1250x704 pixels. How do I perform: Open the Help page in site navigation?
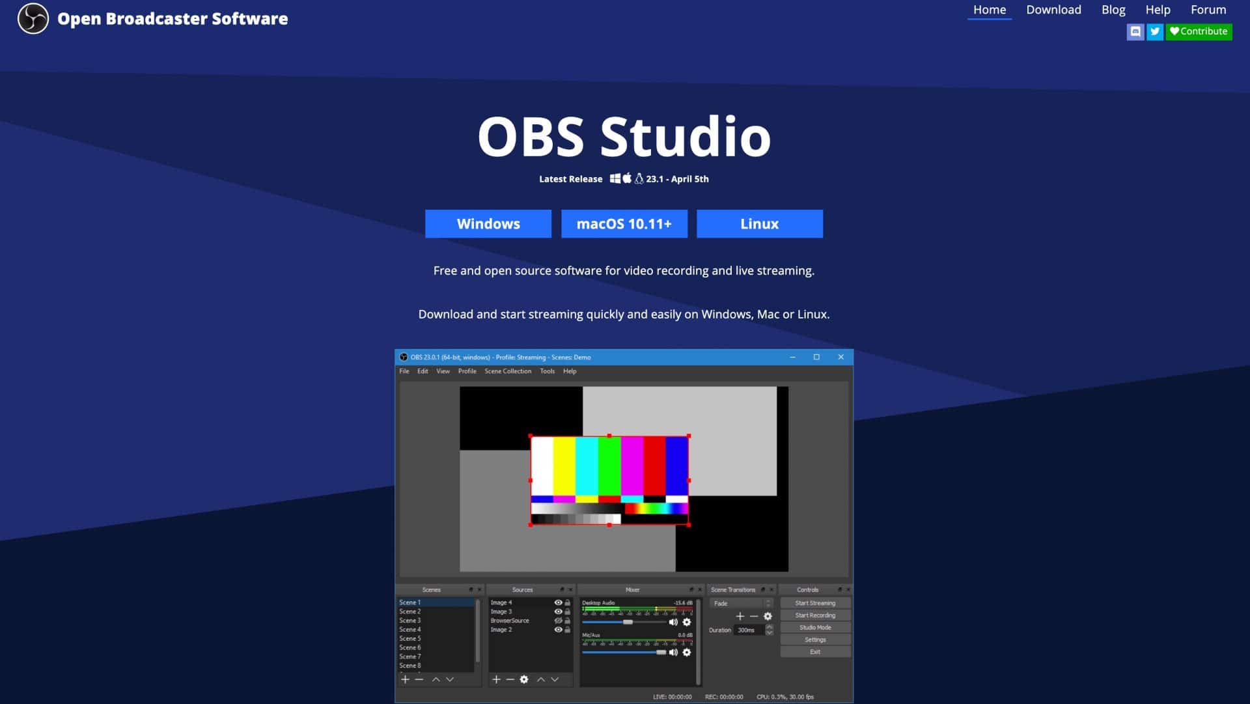(1158, 10)
